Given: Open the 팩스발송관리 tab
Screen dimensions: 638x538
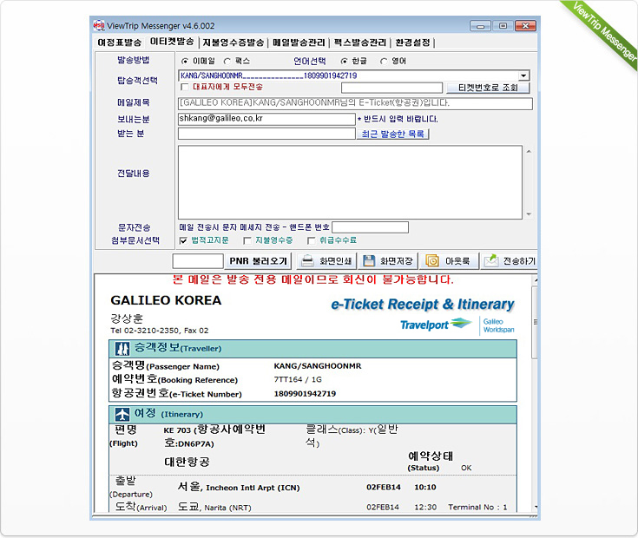Looking at the screenshot, I should (359, 43).
